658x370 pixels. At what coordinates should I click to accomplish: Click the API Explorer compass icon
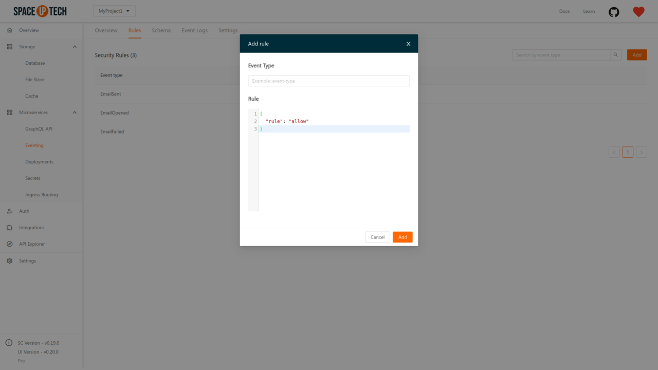(9, 244)
